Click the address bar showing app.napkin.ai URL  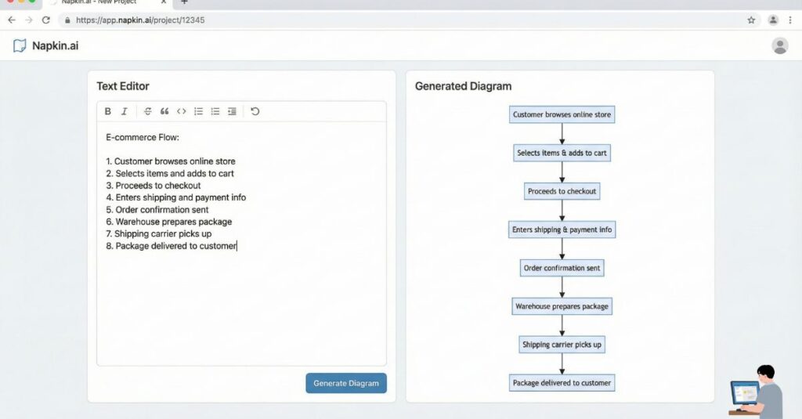[x=392, y=20]
